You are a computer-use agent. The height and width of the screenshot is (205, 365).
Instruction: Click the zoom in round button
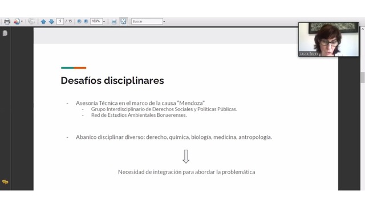(86, 22)
